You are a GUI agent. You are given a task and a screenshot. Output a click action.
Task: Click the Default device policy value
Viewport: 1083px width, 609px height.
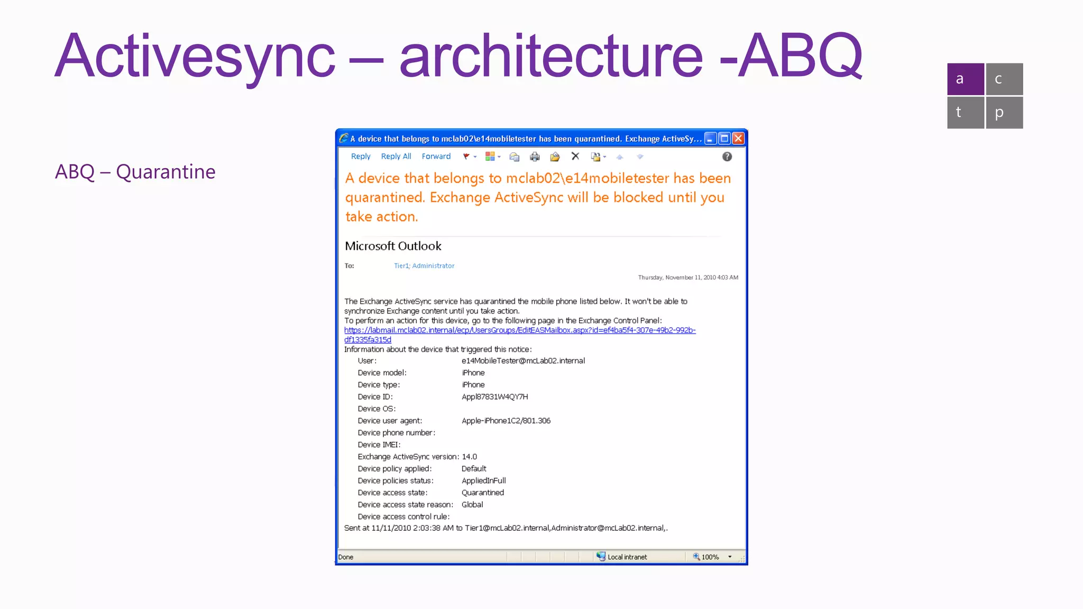pos(474,468)
